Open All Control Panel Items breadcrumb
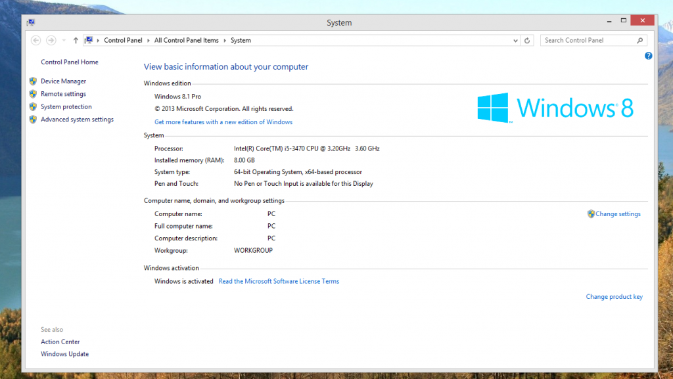This screenshot has width=673, height=379. [x=186, y=40]
